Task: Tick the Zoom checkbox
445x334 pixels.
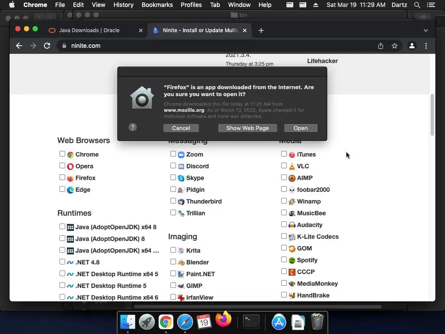Action: pos(173,154)
